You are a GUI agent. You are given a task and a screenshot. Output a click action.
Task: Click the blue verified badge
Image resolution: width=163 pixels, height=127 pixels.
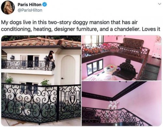pos(44,5)
